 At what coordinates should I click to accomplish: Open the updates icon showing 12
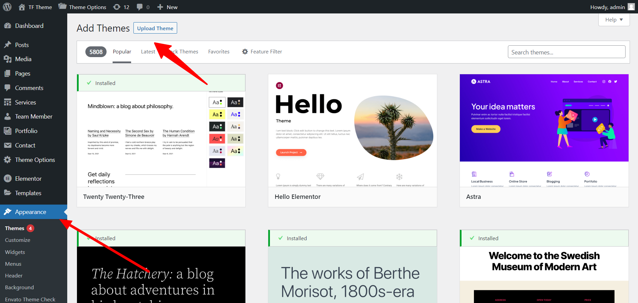117,7
